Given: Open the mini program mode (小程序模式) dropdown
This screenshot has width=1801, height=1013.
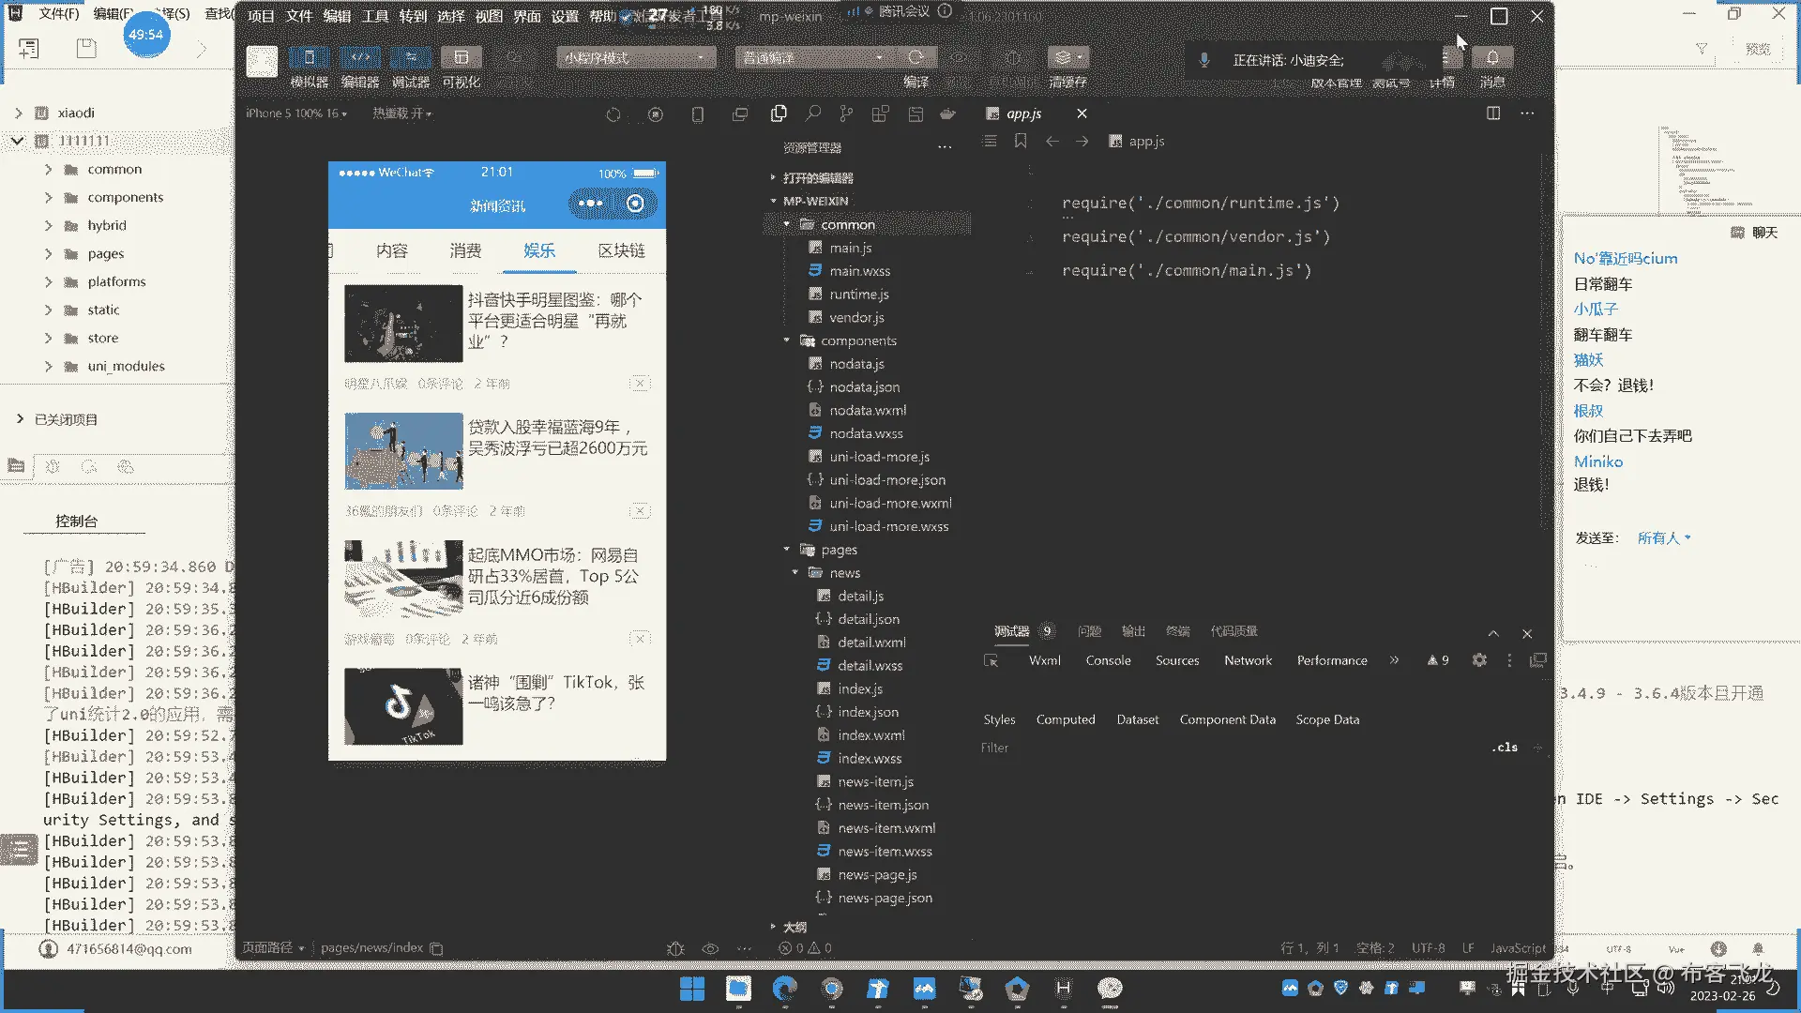Looking at the screenshot, I should coord(635,58).
